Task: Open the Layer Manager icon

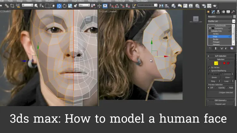Action: (x=174, y=6)
